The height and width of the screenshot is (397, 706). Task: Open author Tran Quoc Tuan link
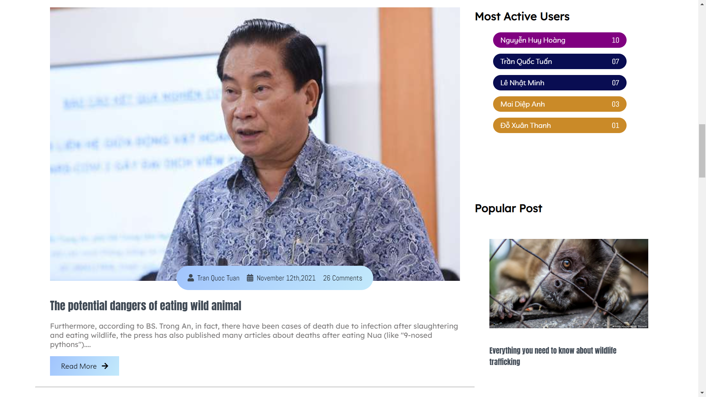(x=218, y=278)
